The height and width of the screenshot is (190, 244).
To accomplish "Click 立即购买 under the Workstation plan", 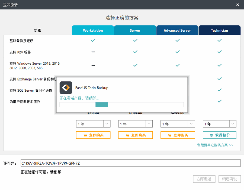I will tap(93, 135).
